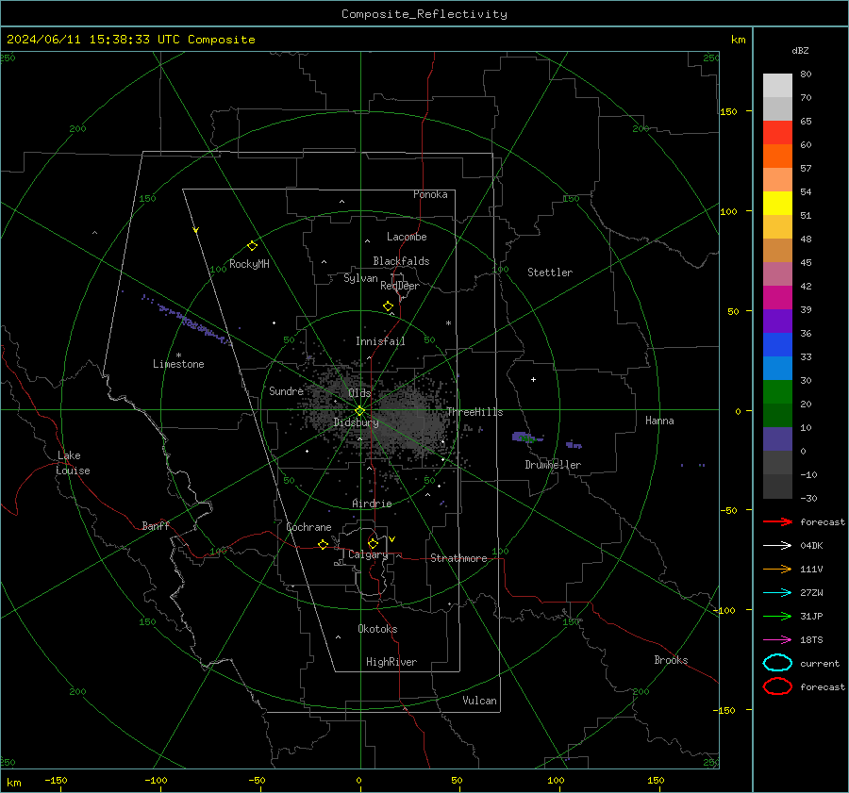Click the Cochrane city label
849x793 pixels.
click(x=308, y=527)
